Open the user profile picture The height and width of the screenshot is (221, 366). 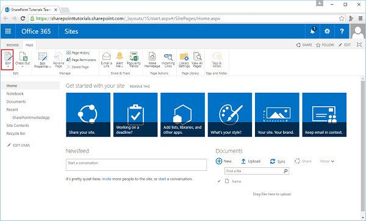(x=357, y=31)
